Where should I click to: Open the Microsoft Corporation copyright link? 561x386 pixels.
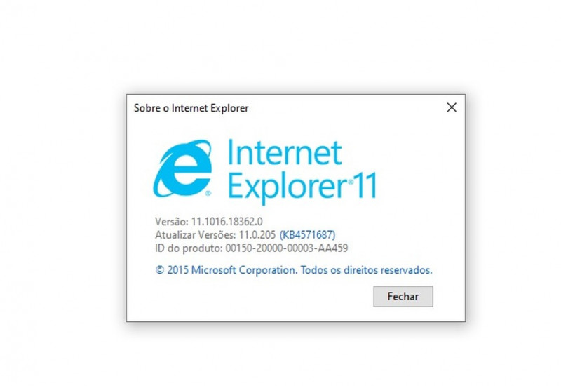click(x=294, y=270)
